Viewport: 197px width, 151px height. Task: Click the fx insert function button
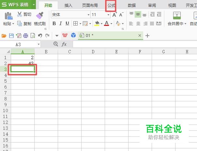pyautogui.click(x=64, y=44)
